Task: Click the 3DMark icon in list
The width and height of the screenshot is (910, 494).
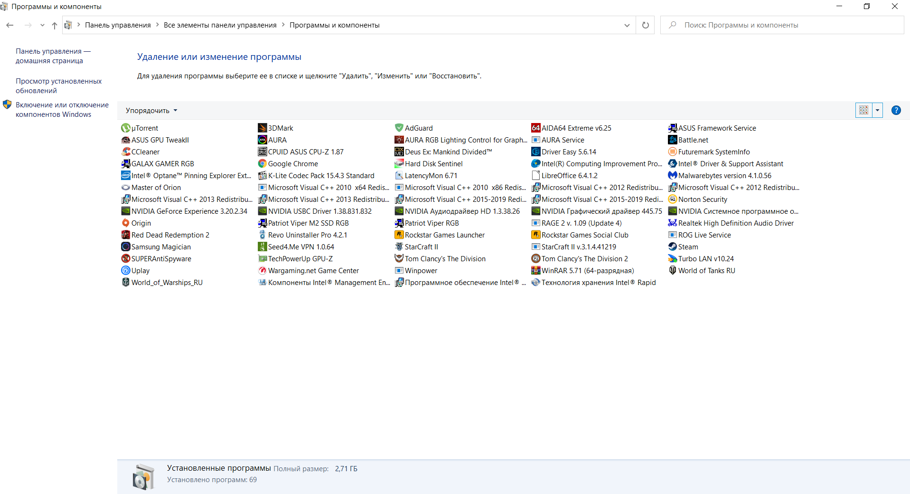Action: [263, 128]
